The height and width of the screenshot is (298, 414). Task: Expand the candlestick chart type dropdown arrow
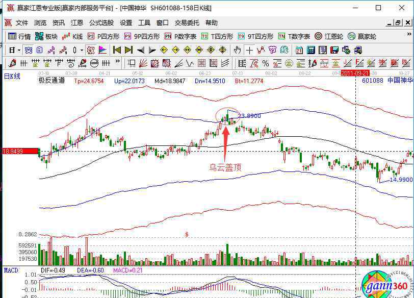click(x=82, y=50)
